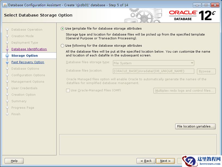This screenshot has width=222, height=167.
Task: Click Select Database Storage Option heading
Action: tap(38, 15)
